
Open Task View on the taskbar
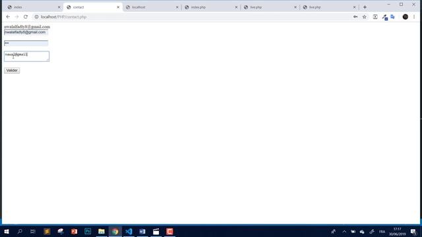(33, 231)
